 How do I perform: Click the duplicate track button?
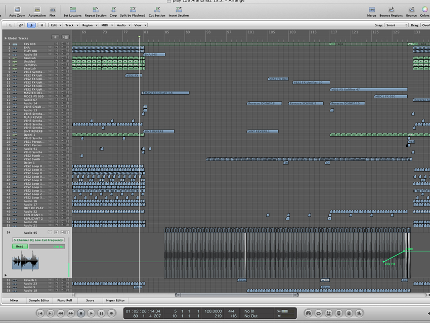click(66, 37)
